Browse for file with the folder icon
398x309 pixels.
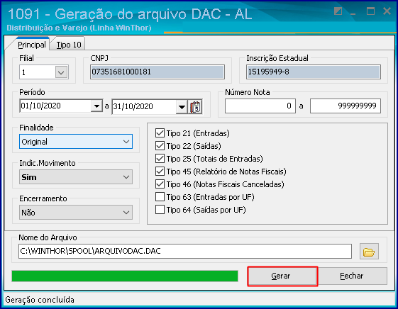(x=369, y=252)
